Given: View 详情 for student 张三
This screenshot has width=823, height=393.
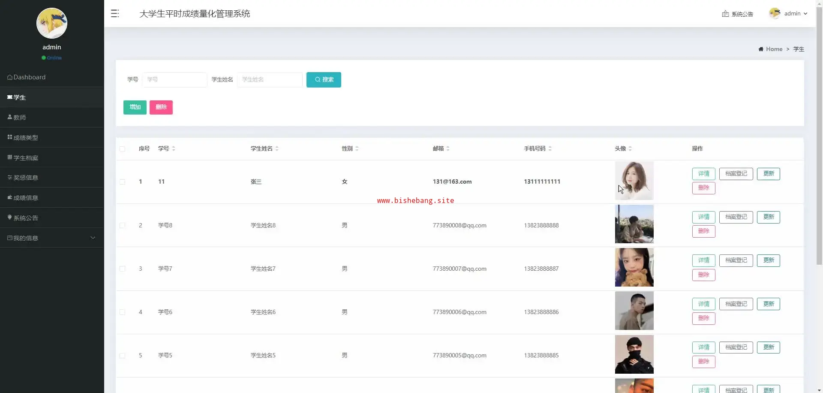Looking at the screenshot, I should click(704, 174).
